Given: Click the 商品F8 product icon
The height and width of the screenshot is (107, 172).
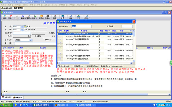Looking at the screenshot, I should [x=42, y=17].
